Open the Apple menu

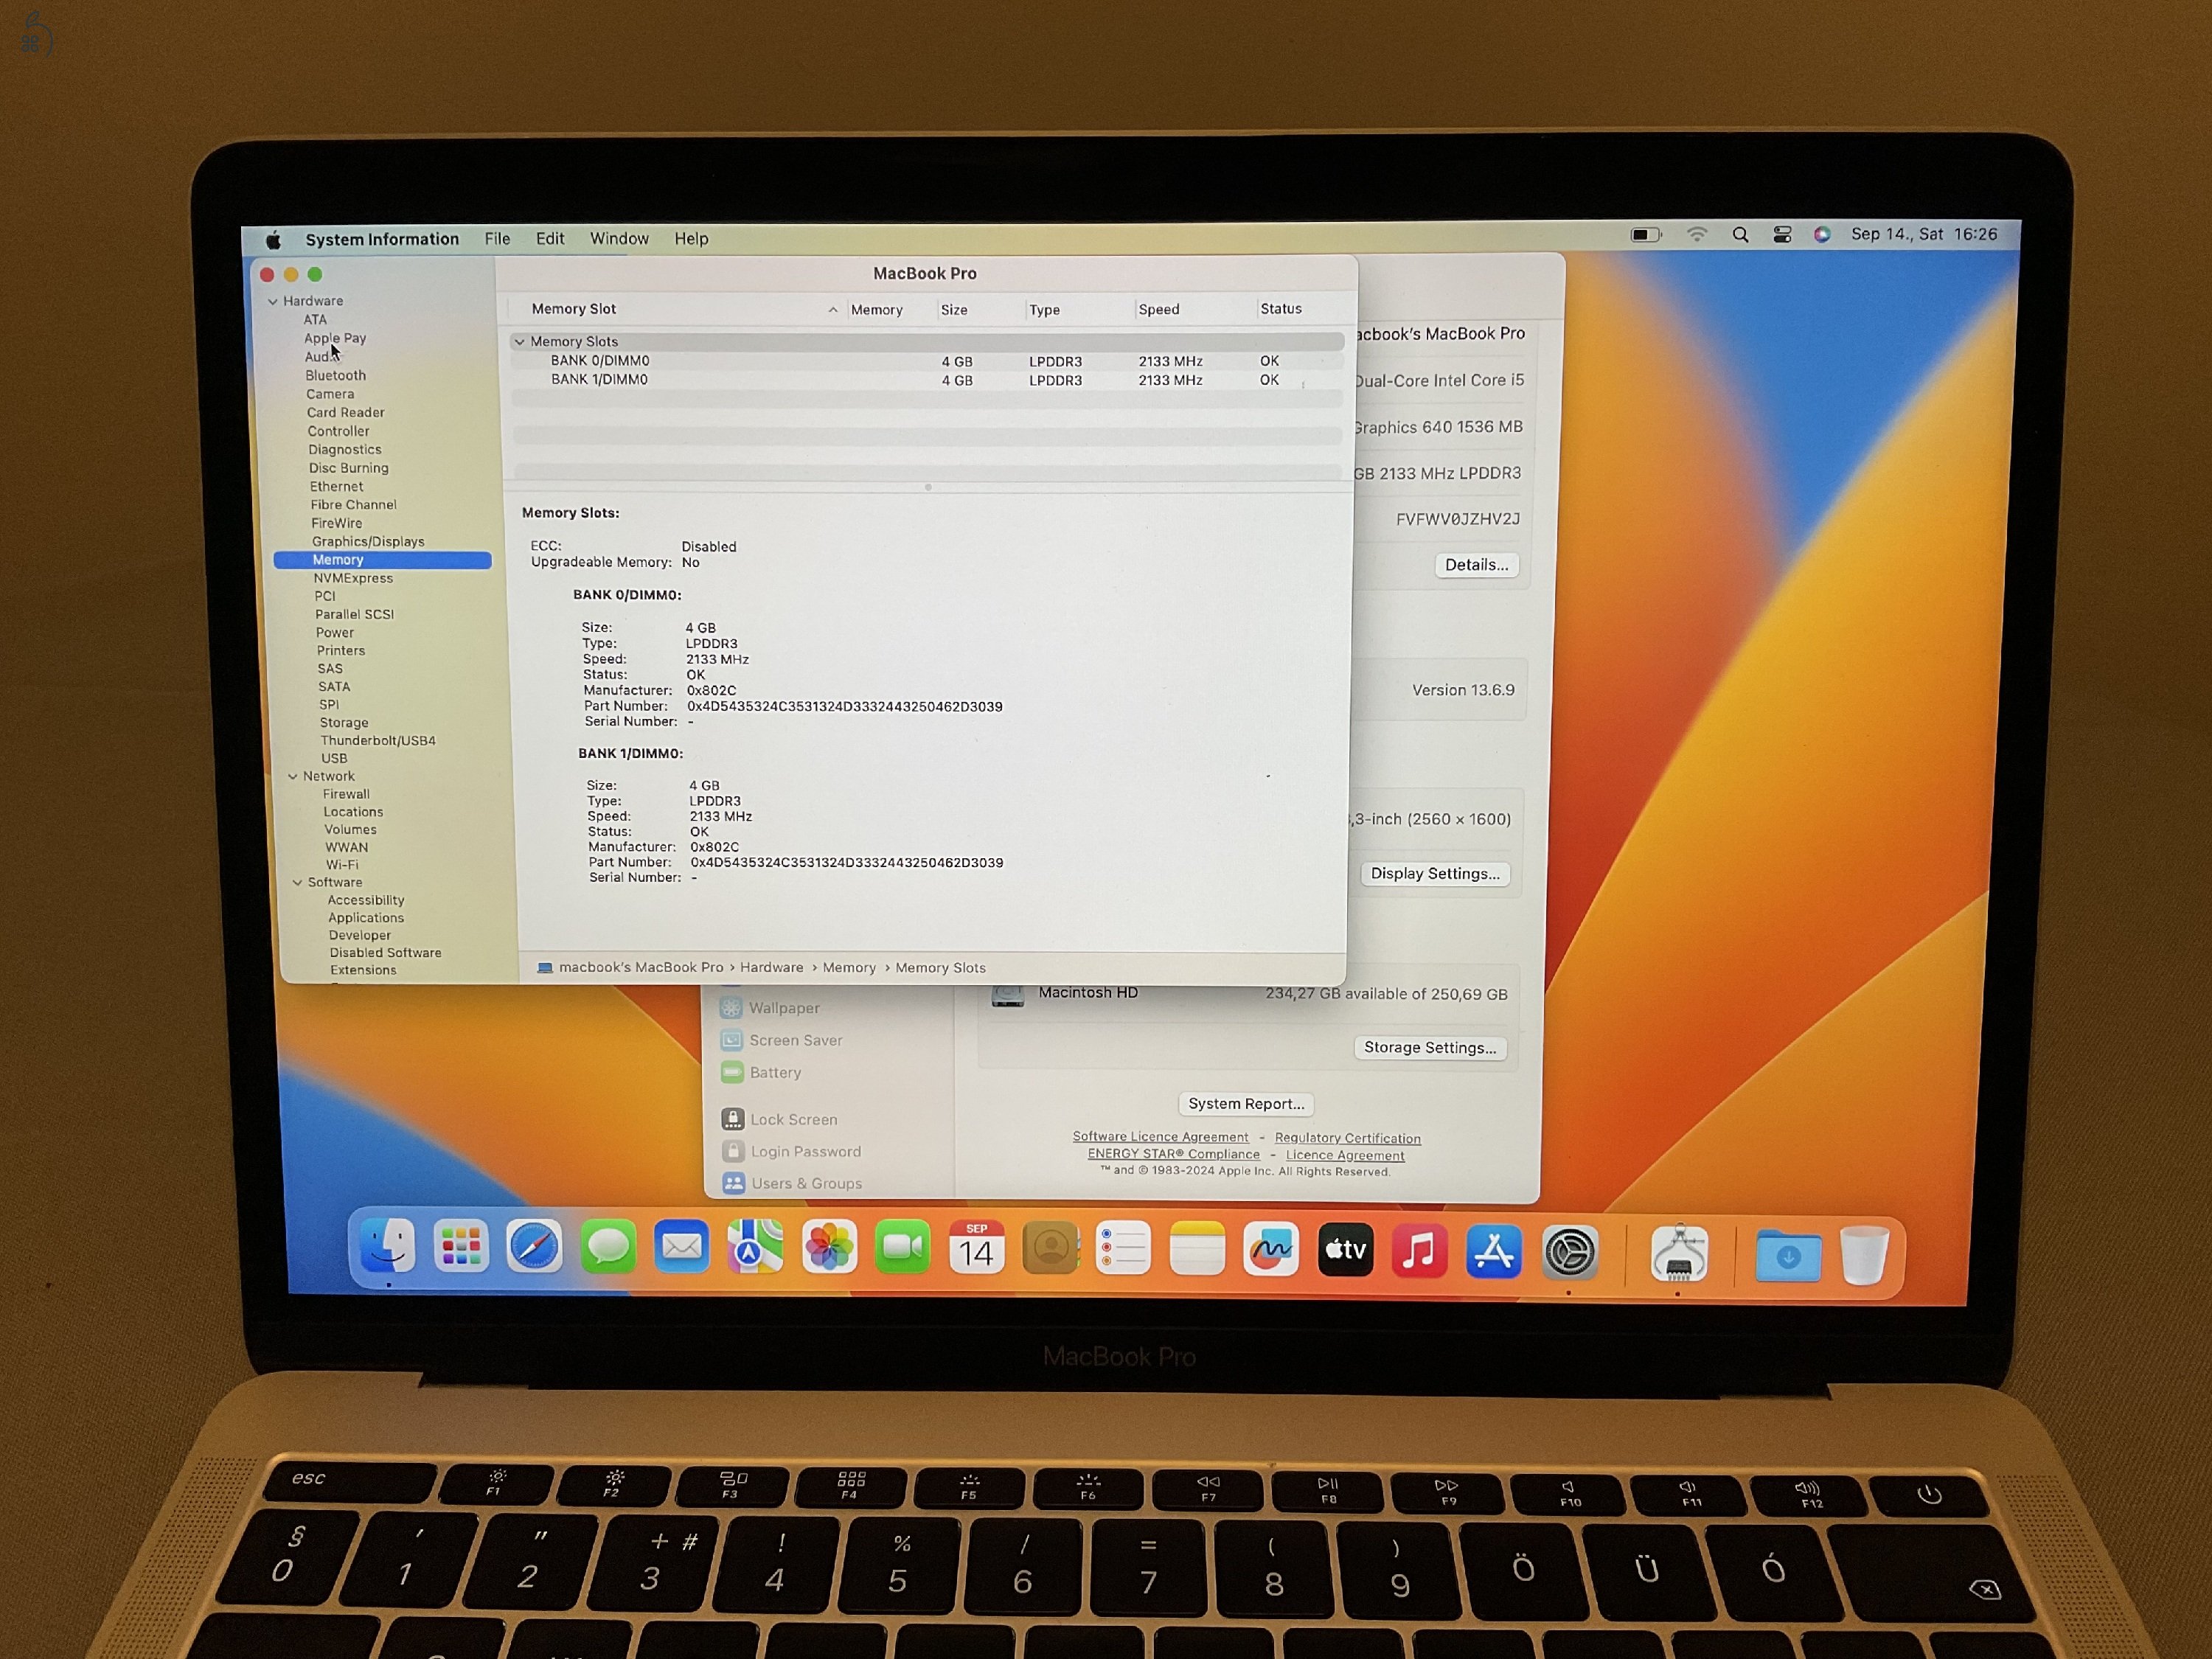point(273,240)
